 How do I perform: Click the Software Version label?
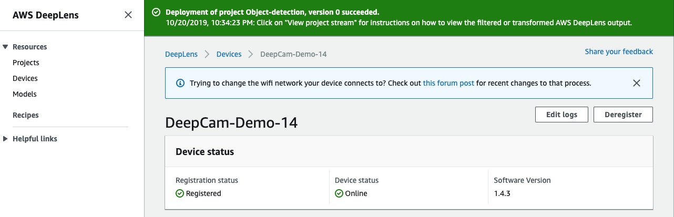522,180
